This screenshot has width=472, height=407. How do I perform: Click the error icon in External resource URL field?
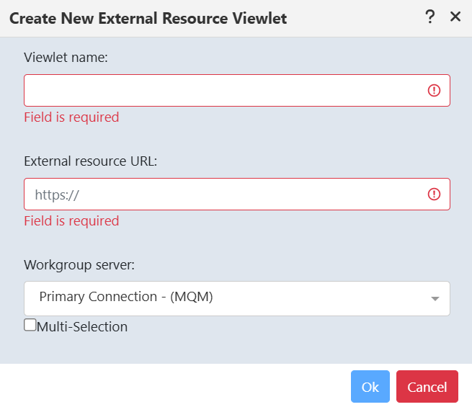pos(434,194)
